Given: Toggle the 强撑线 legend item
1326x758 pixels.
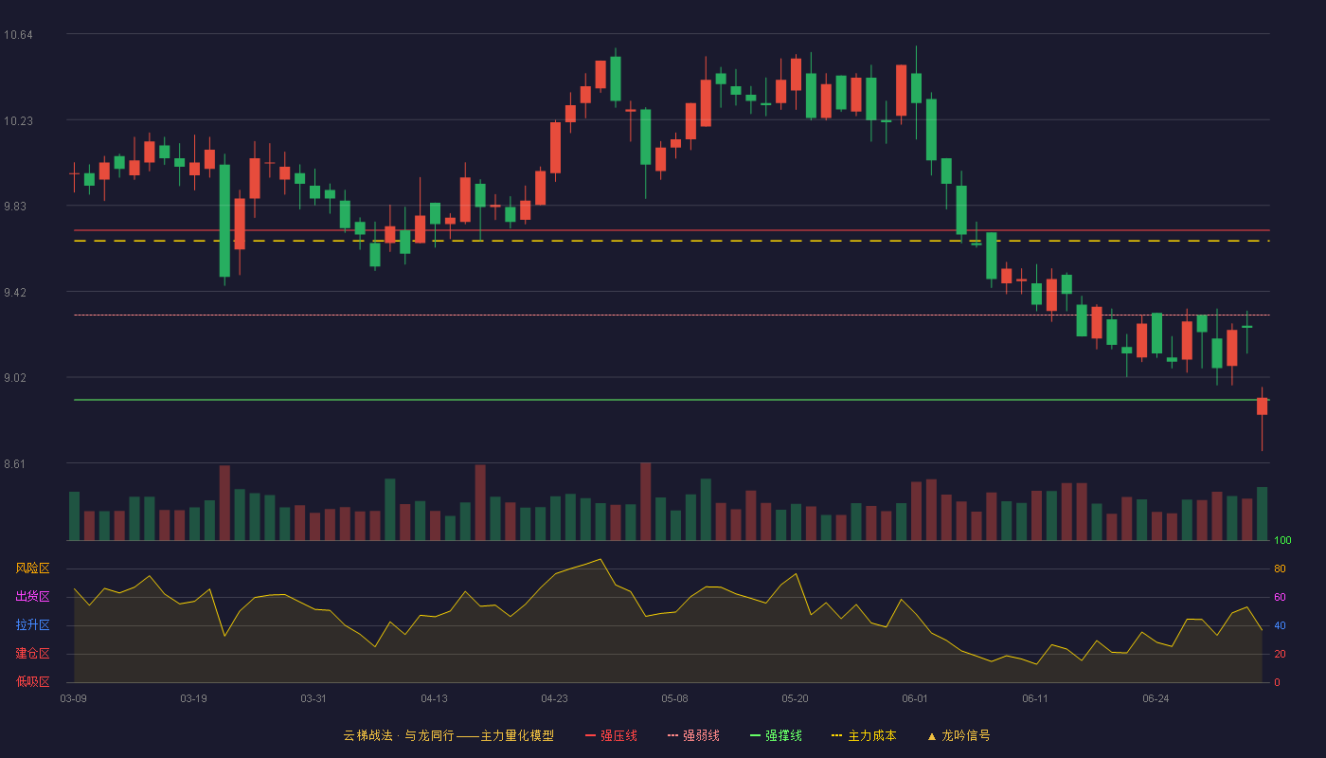Looking at the screenshot, I should pos(776,735).
